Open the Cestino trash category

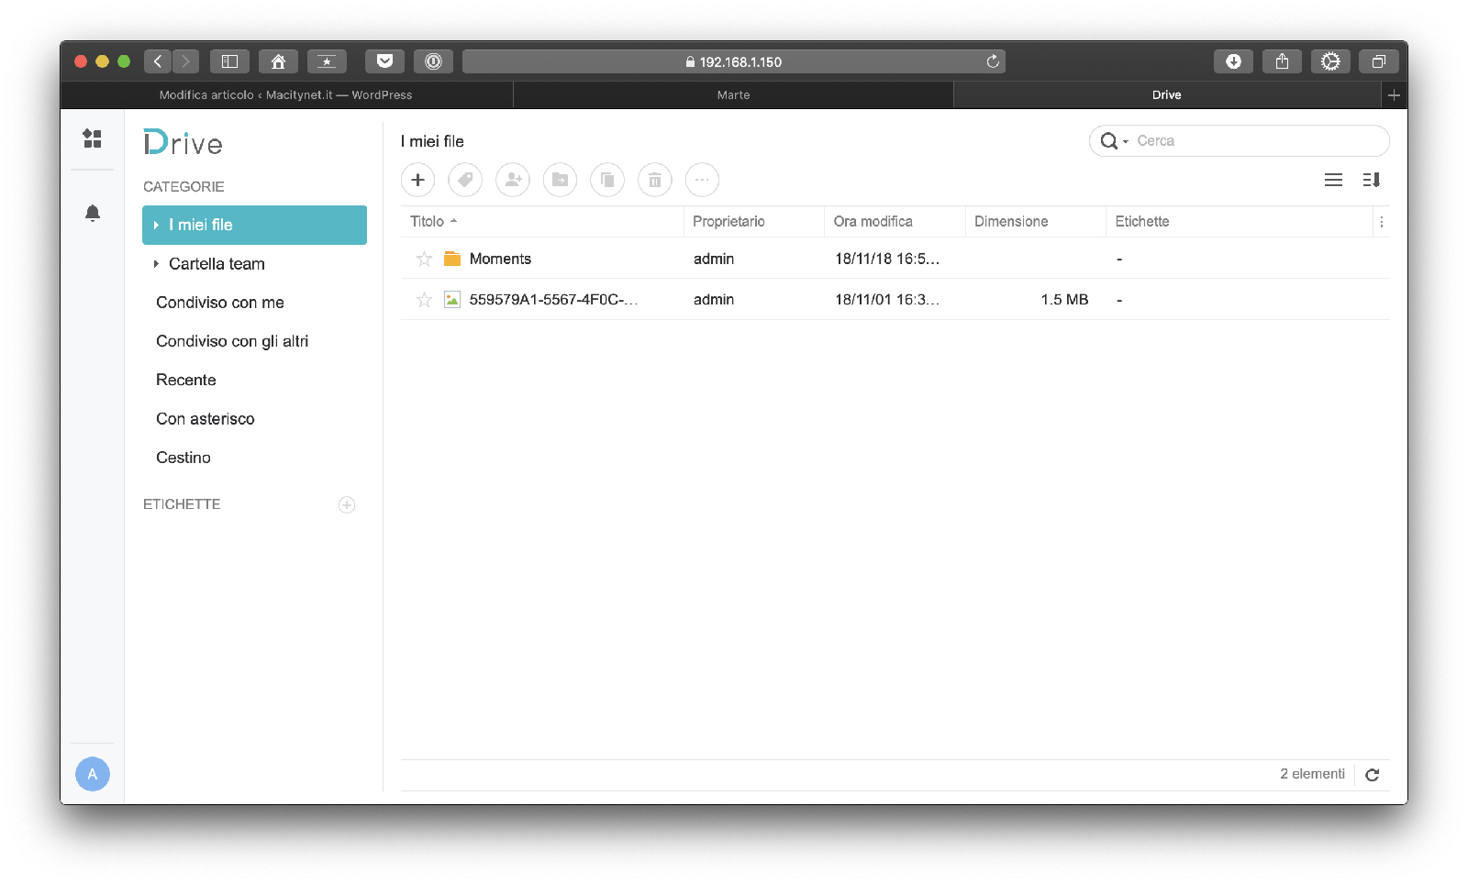coord(183,458)
